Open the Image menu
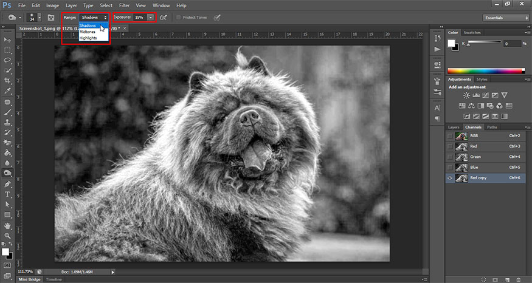This screenshot has width=532, height=283. (52, 5)
